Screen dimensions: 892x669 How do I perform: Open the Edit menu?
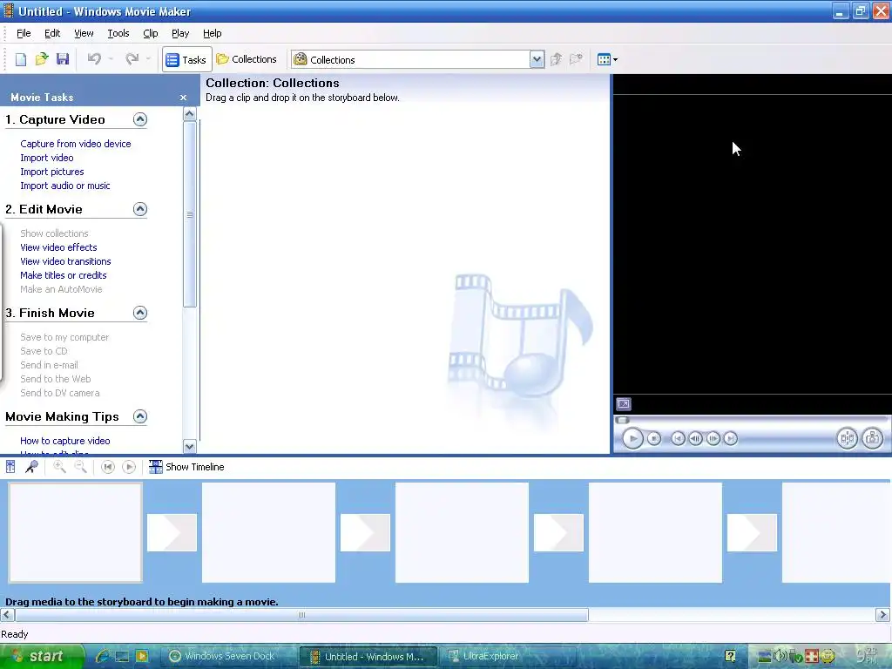coord(52,33)
